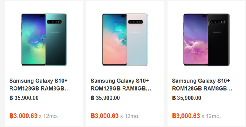Click the green phone's rear camera module
The image size is (246, 127).
[54, 22]
